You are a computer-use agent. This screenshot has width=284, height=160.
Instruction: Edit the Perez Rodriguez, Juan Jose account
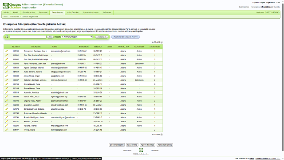click(x=7, y=64)
